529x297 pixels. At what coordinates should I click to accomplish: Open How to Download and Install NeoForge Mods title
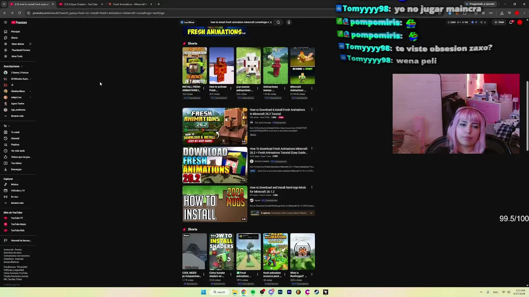coord(278,189)
